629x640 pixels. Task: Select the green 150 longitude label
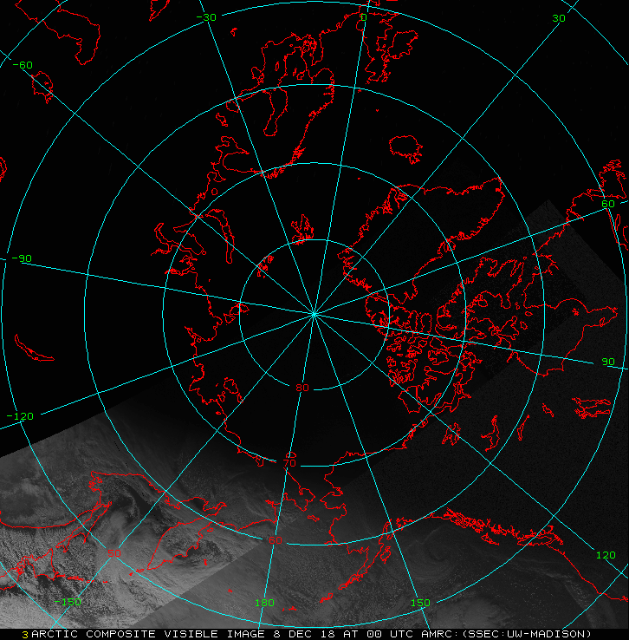[x=420, y=603]
